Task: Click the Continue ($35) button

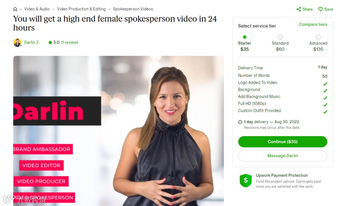Action: (x=283, y=142)
